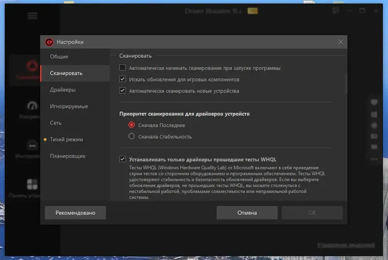Screen dimensions: 388x260
Task: Switch to the Игнорируемые tab
Action: [x=75, y=106]
